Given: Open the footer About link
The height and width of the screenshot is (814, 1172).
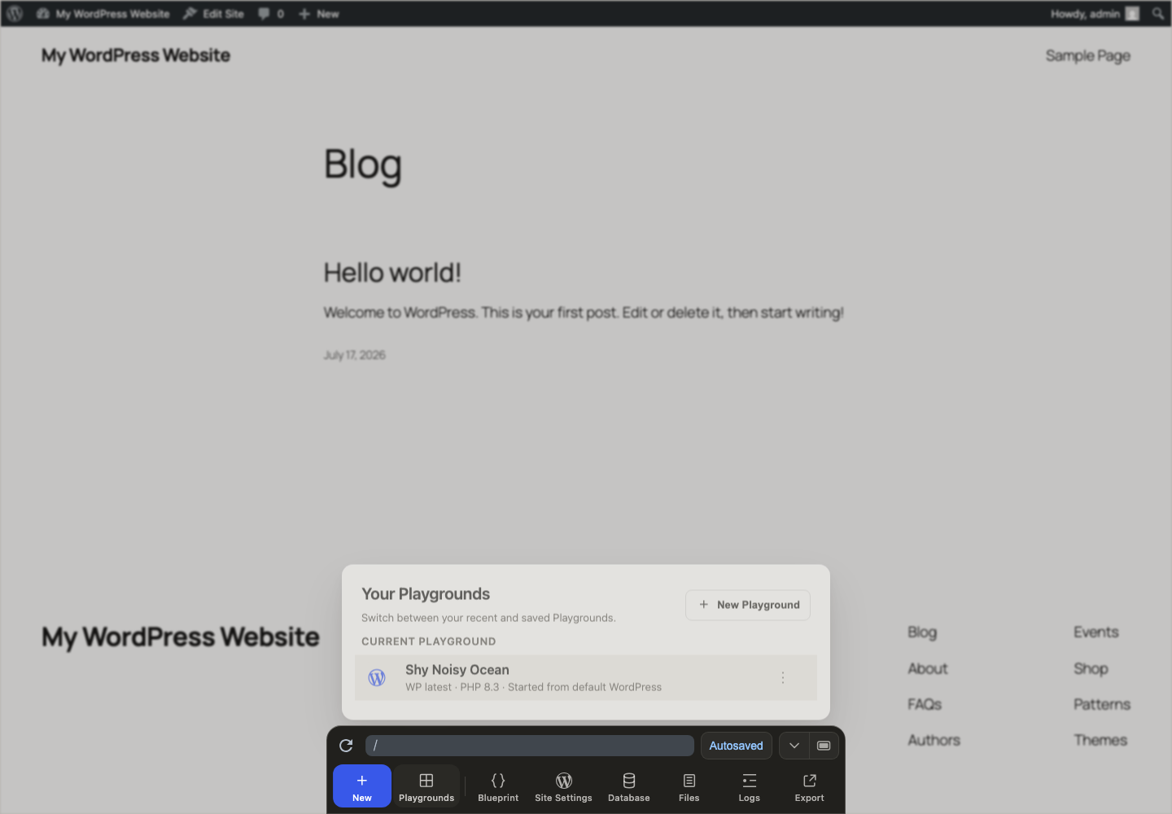Looking at the screenshot, I should pos(928,668).
